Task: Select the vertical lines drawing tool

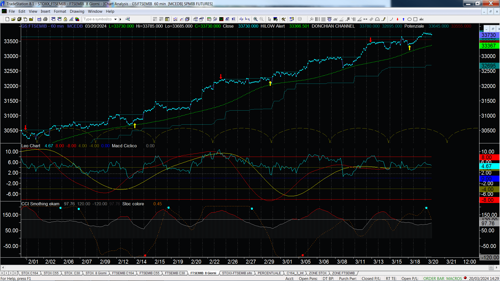Action: click(x=317, y=19)
